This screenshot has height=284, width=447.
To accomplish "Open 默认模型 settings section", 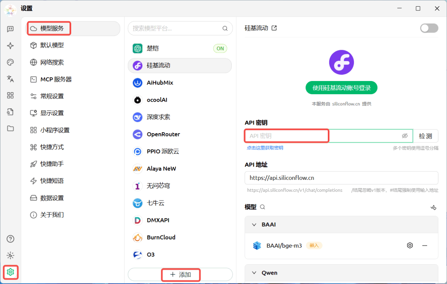I will (73, 45).
